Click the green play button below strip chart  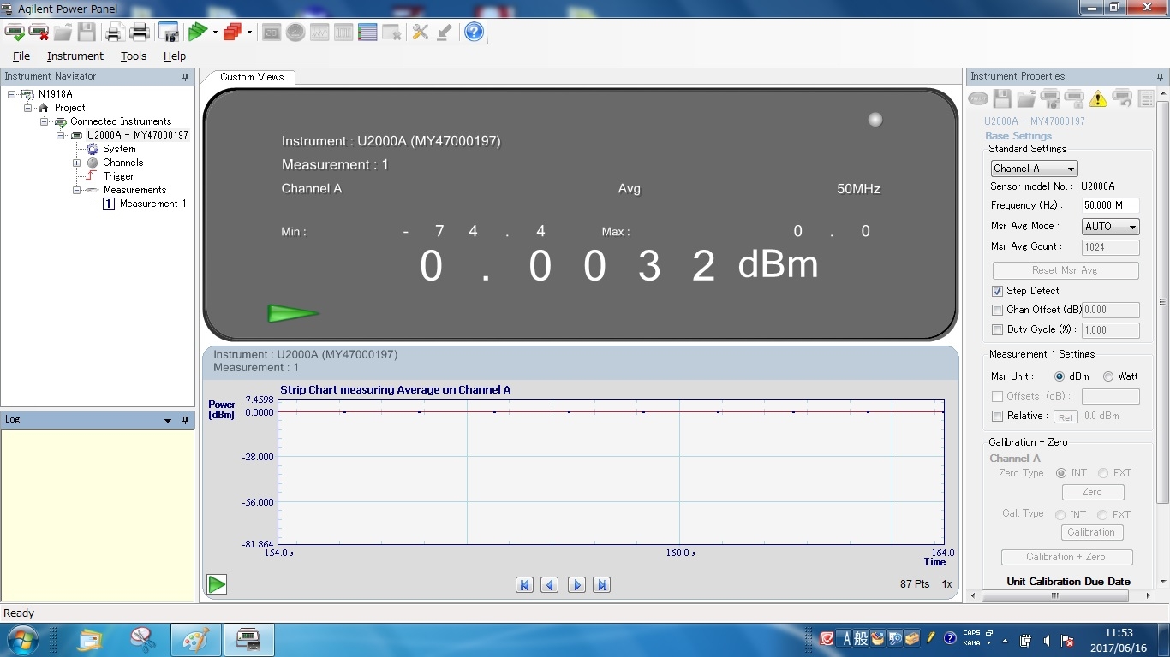[x=217, y=584]
